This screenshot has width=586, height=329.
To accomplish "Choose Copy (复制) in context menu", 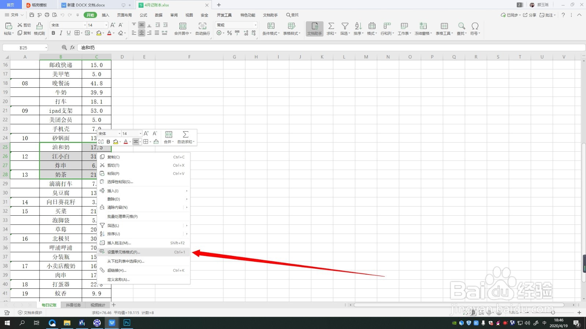I will coord(144,157).
